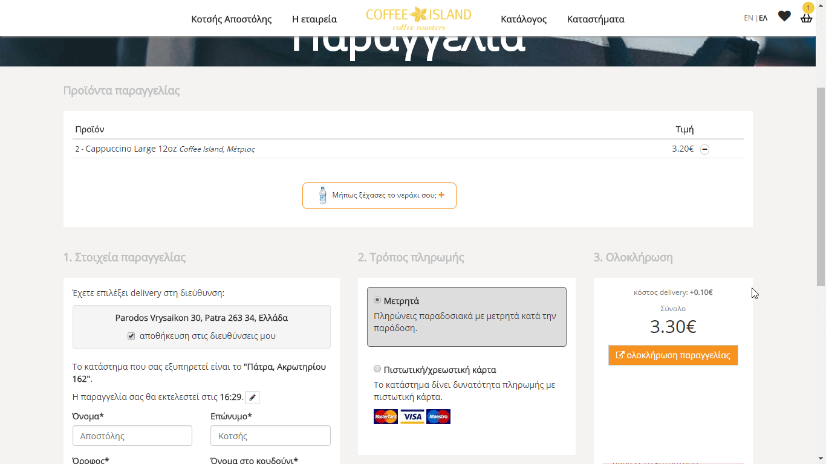Select Πιστωτική/χρεωστική κάρτα radio button
Screen dimensions: 826x464
click(377, 369)
